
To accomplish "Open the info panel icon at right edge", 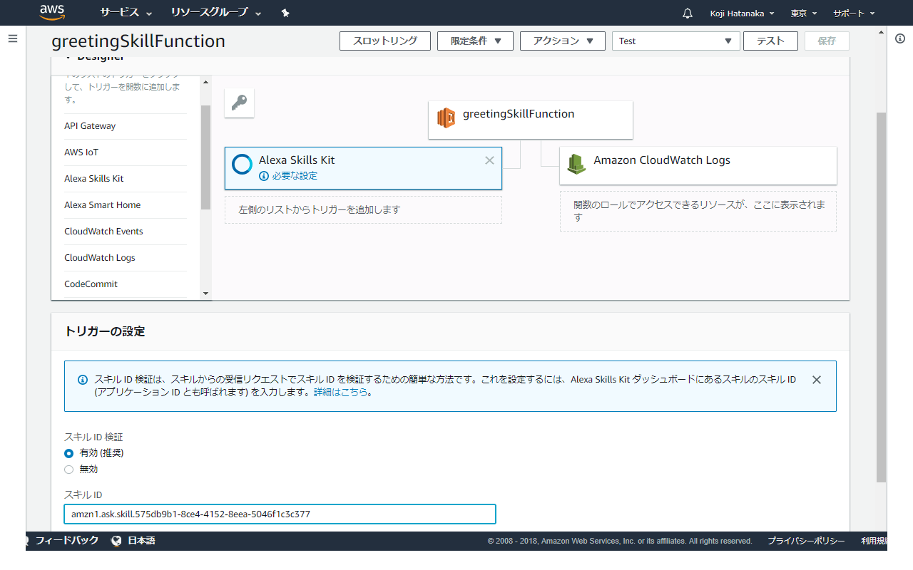I will (900, 38).
